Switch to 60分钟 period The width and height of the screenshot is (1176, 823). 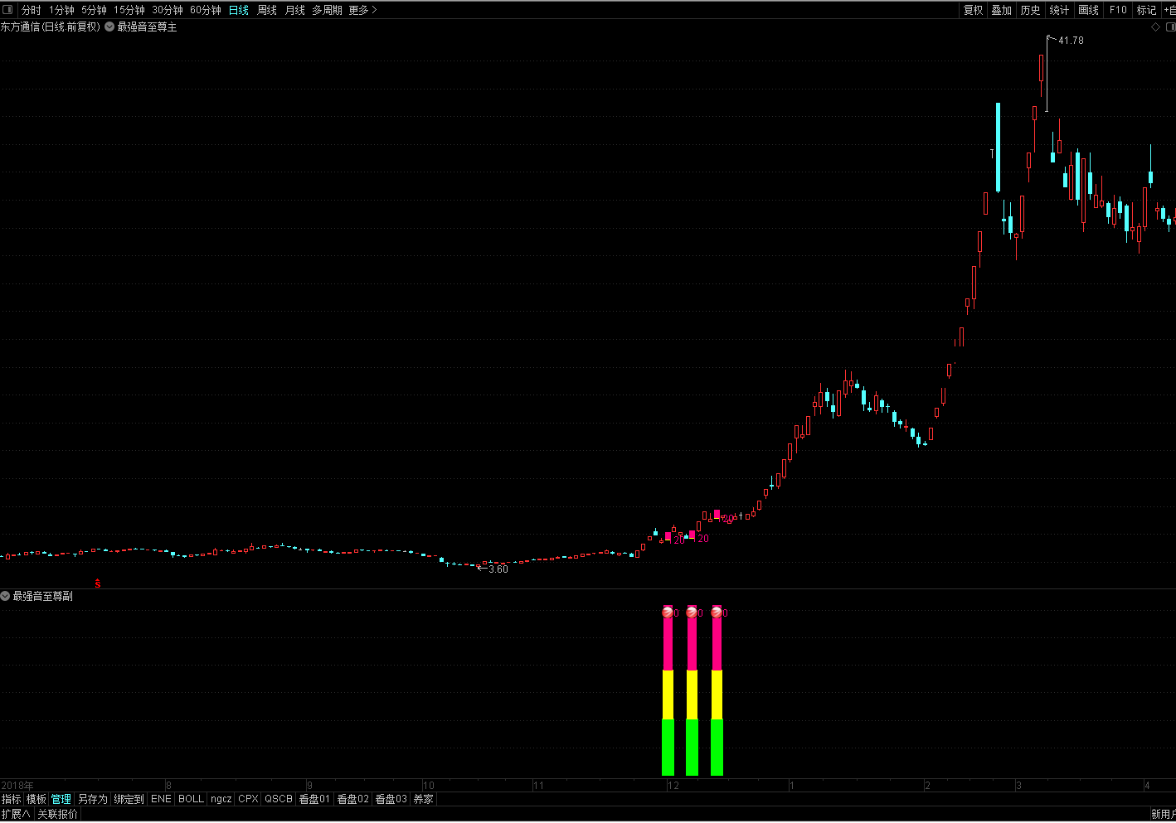pos(206,10)
